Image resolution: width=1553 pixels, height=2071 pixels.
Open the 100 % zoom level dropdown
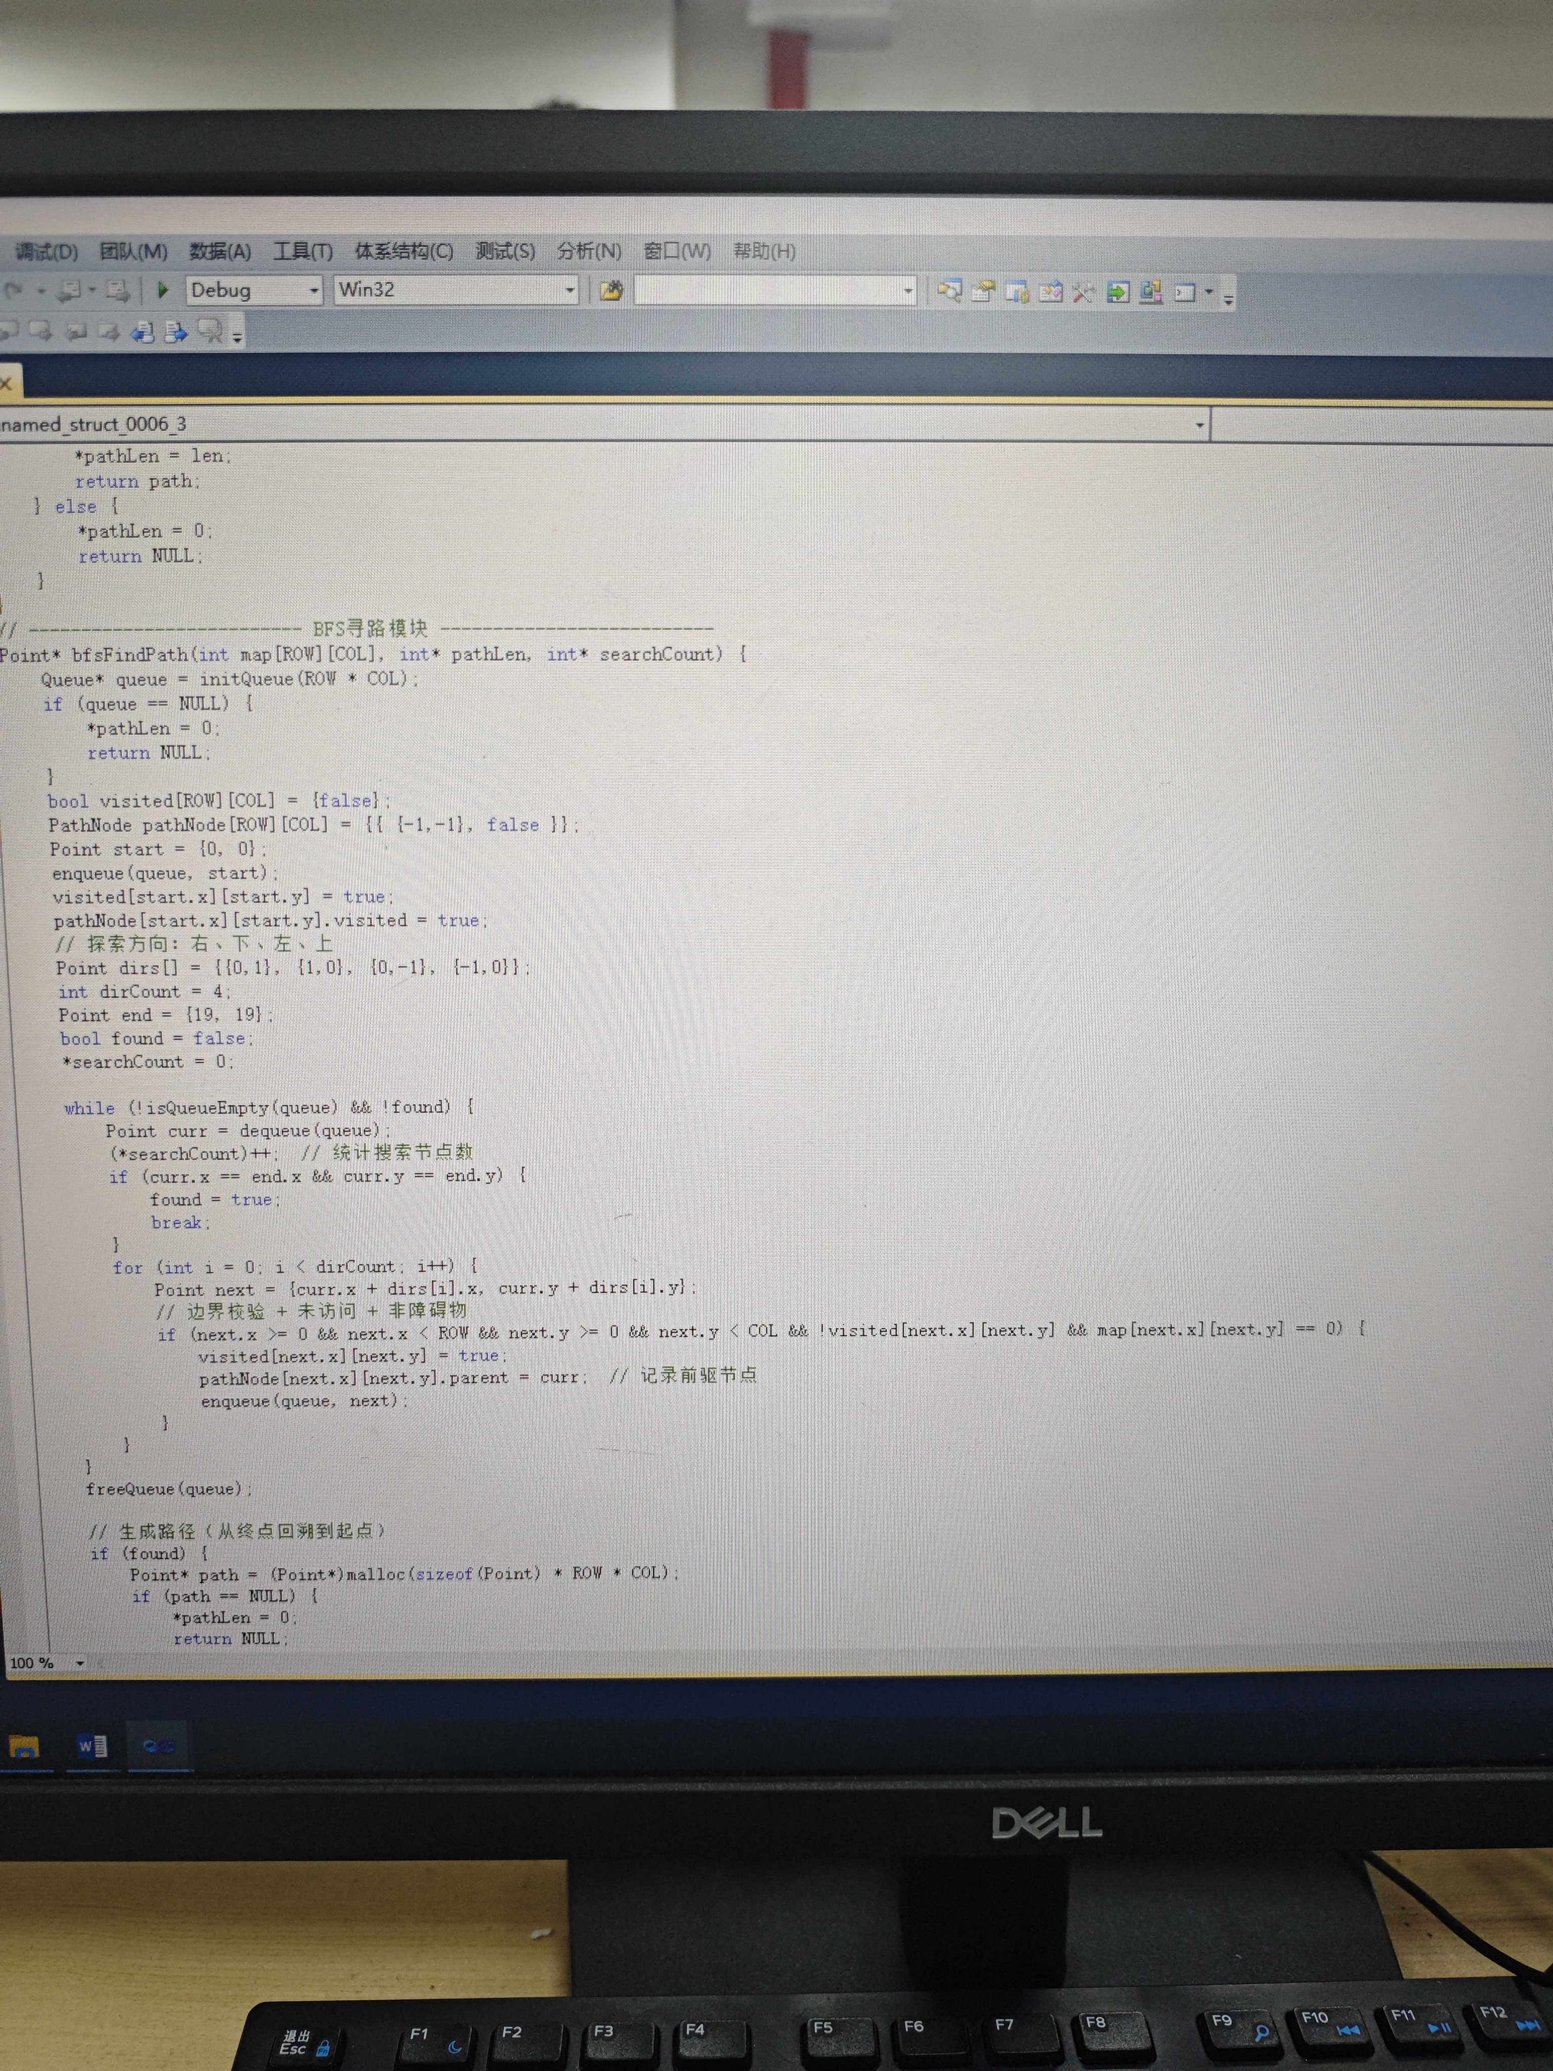point(79,1663)
